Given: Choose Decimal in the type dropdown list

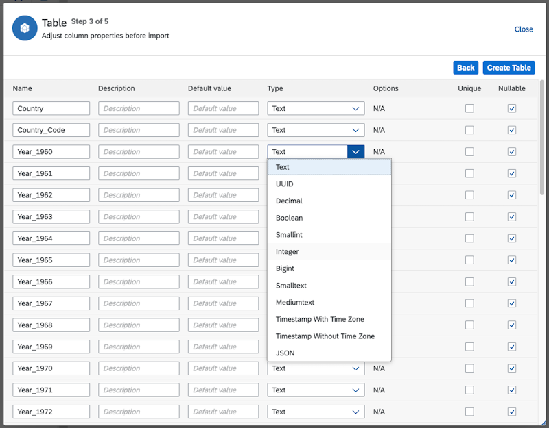Looking at the screenshot, I should click(x=329, y=201).
